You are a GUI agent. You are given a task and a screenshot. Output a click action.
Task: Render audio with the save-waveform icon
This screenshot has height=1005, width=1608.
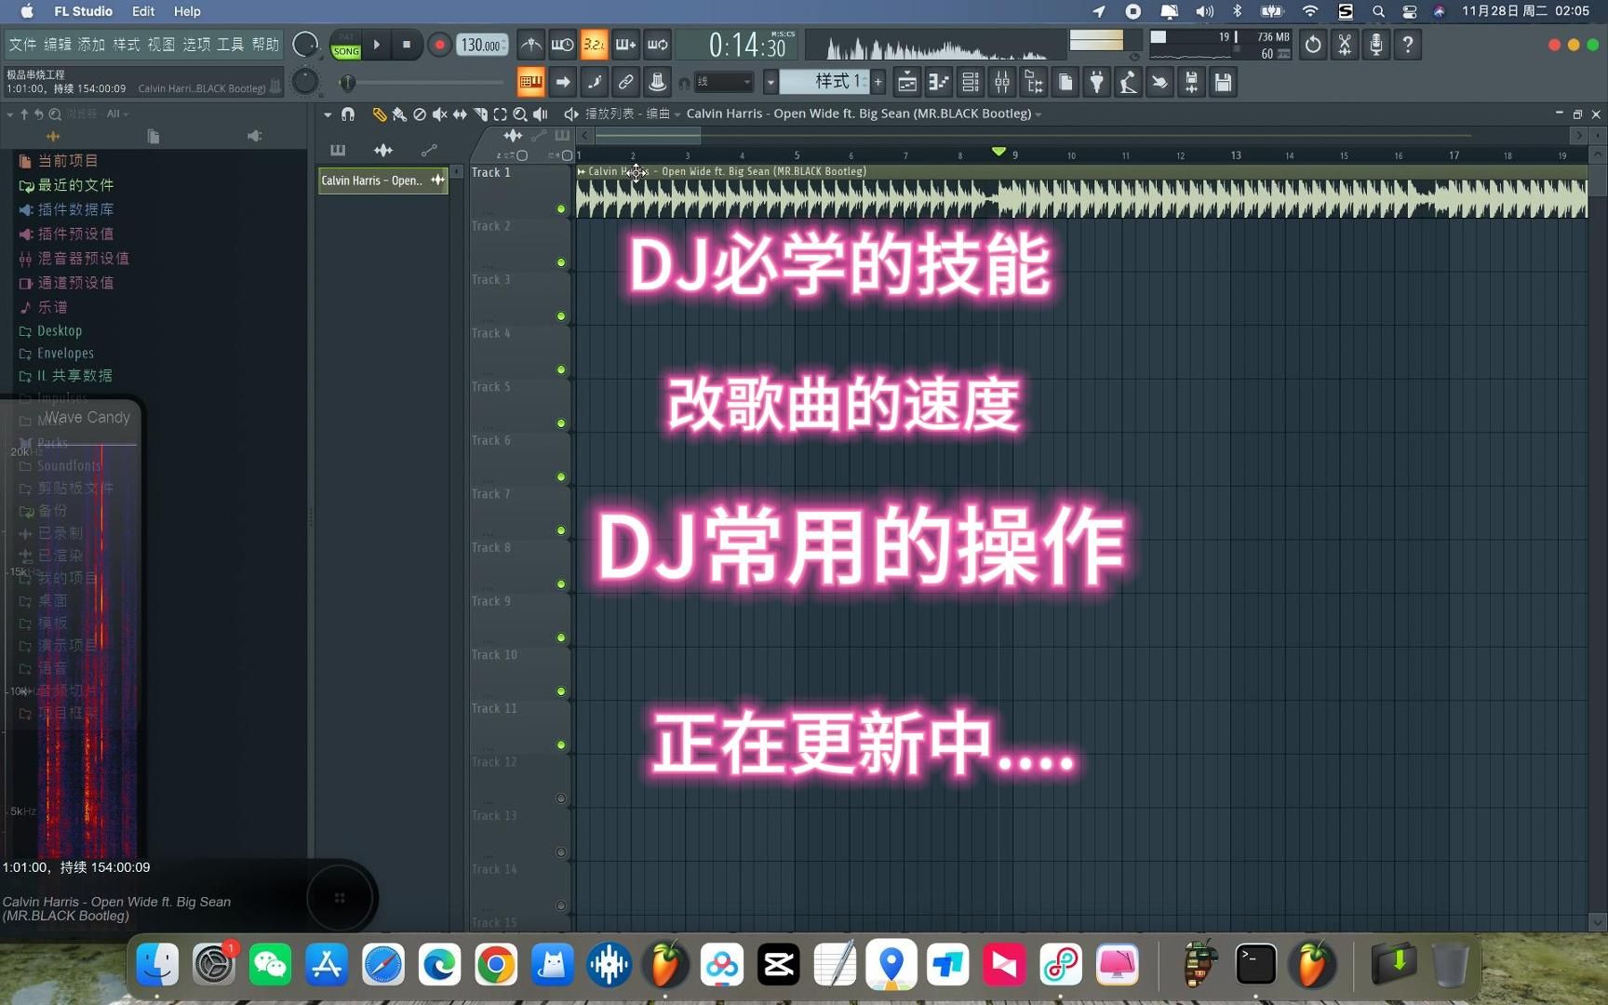(1191, 82)
